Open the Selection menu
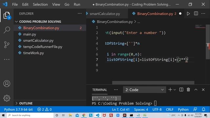 (x=40, y=4)
